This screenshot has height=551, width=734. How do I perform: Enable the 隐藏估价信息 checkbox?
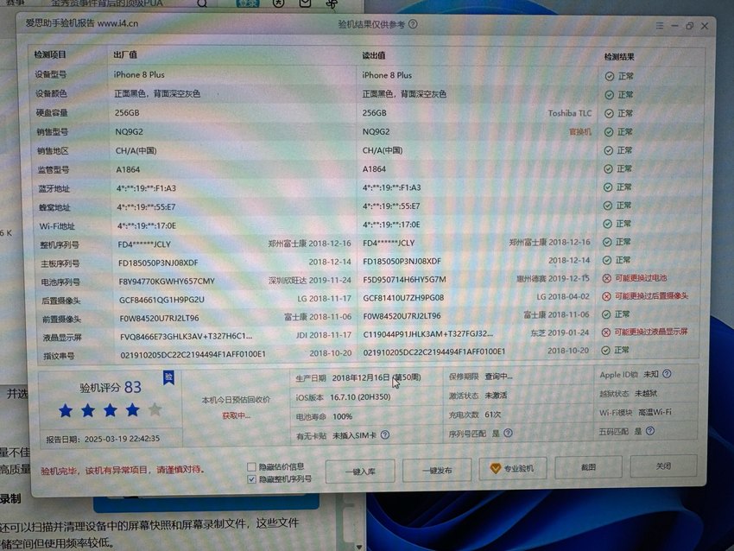coord(251,466)
